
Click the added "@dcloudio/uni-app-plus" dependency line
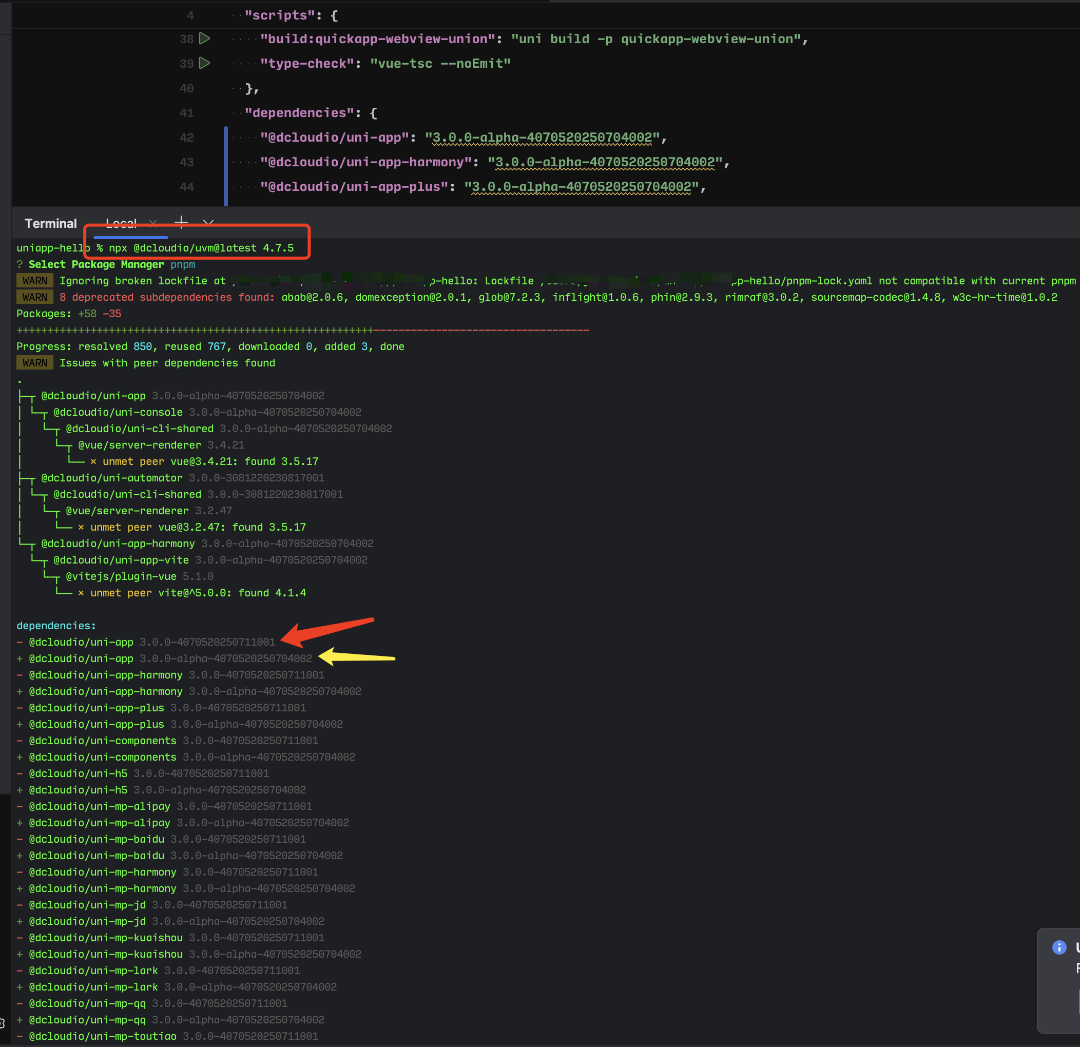point(180,725)
